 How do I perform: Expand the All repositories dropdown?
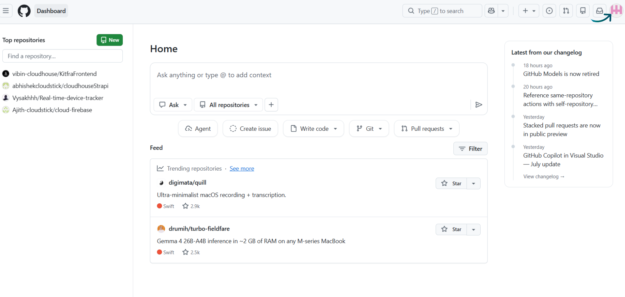pyautogui.click(x=228, y=105)
